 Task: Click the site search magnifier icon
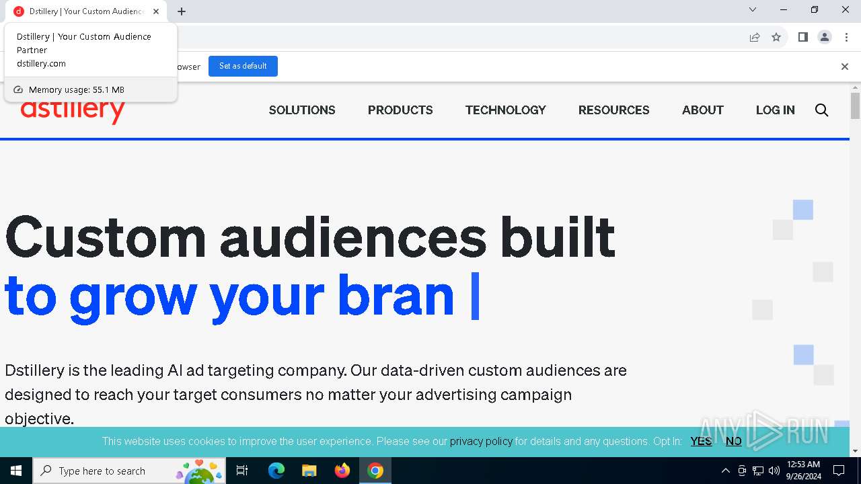[x=821, y=110]
